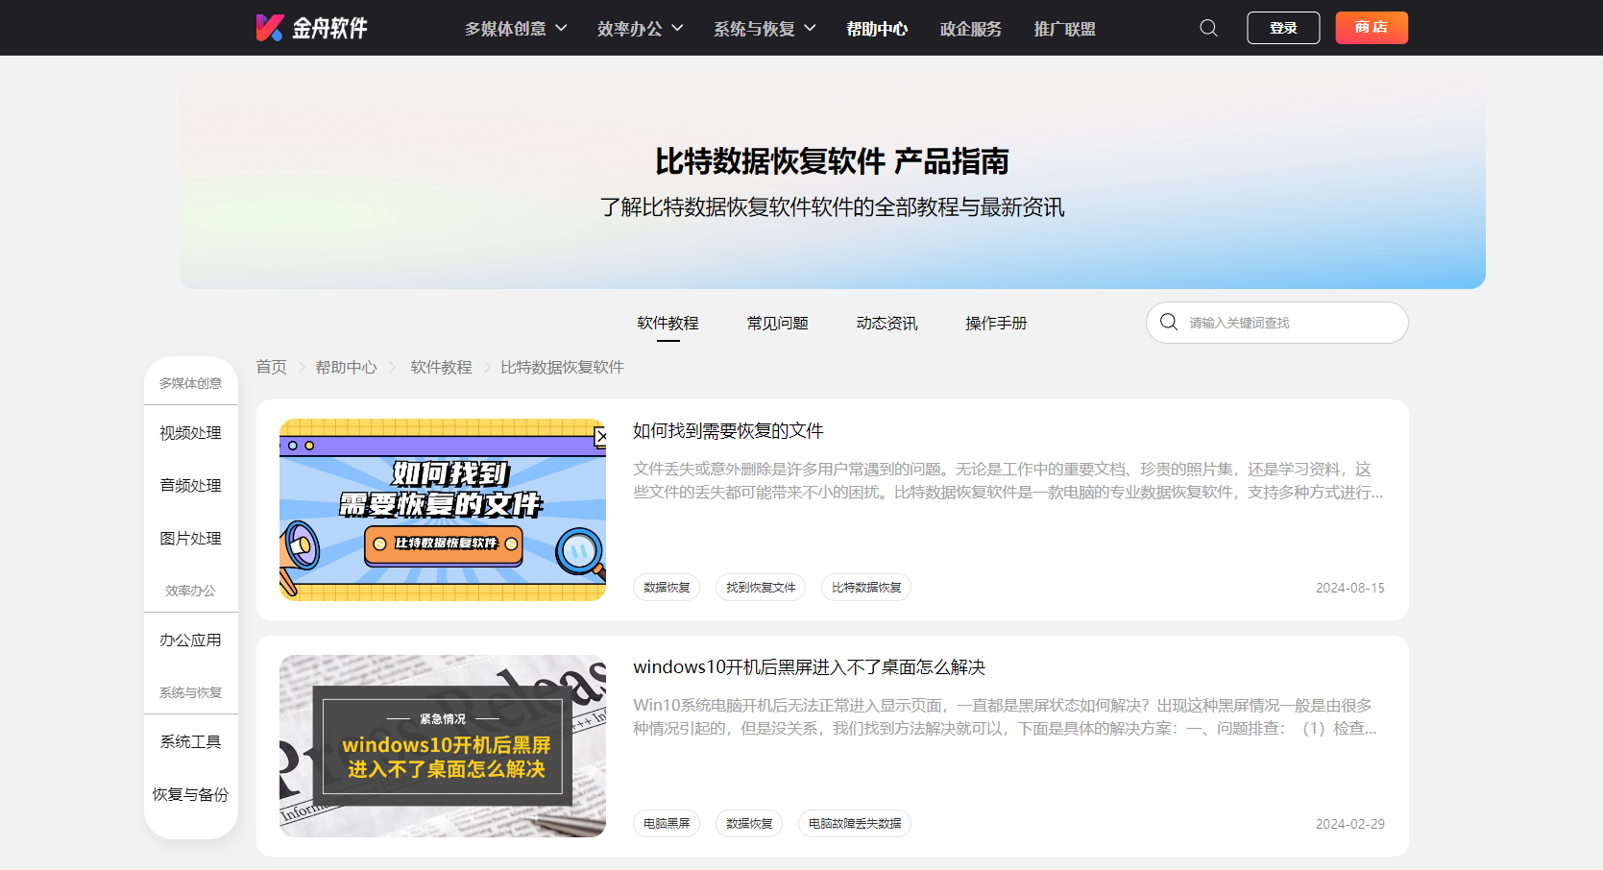Screen dimensions: 1603x870
Task: Open the search icon in top navigation
Action: 1208,28
